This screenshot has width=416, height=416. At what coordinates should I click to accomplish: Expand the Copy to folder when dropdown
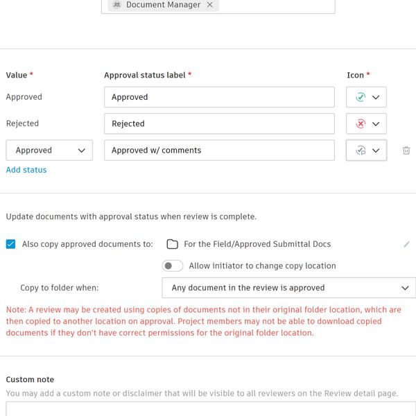pyautogui.click(x=288, y=288)
